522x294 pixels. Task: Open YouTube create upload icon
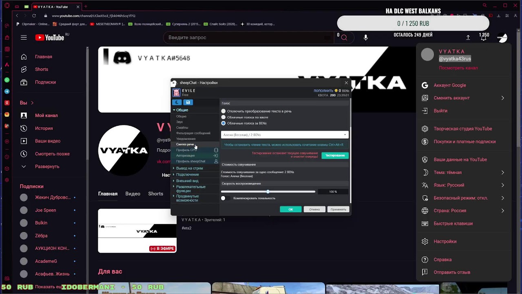[468, 38]
